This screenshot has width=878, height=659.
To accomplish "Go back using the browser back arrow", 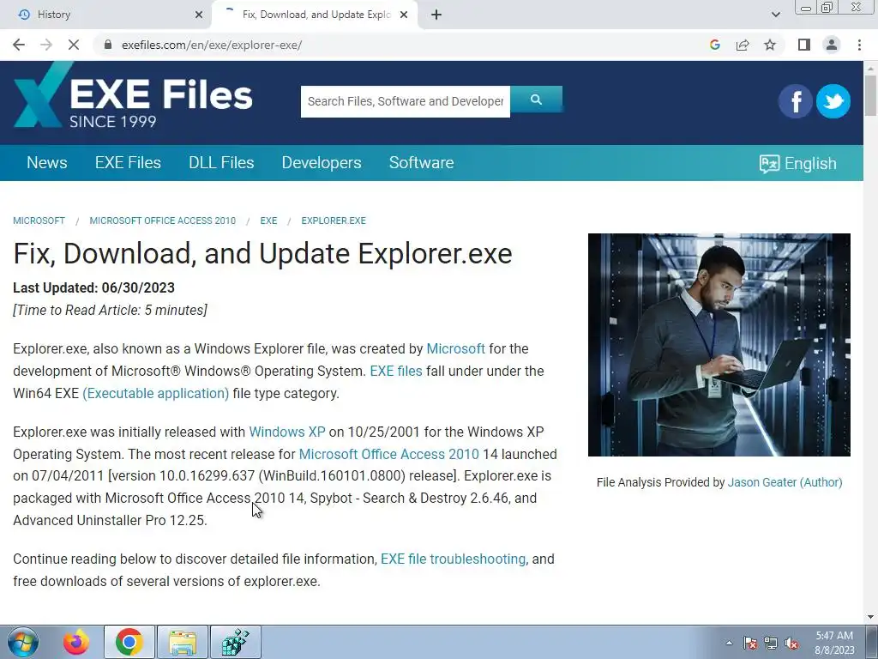I will tap(19, 45).
